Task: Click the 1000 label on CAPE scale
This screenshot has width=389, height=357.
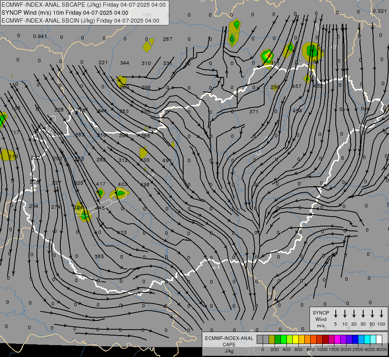Action: coord(322,349)
